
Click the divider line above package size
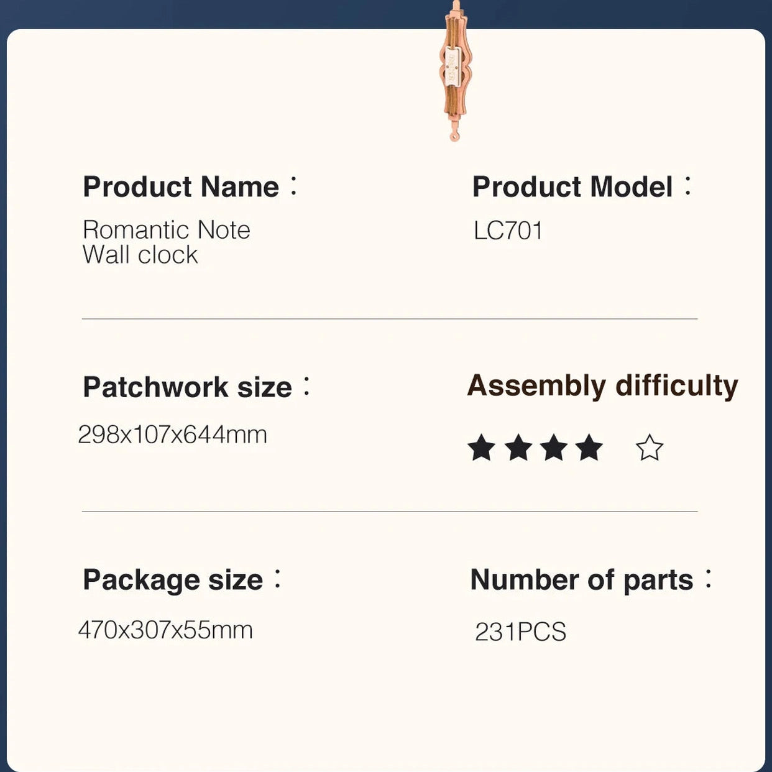point(389,512)
